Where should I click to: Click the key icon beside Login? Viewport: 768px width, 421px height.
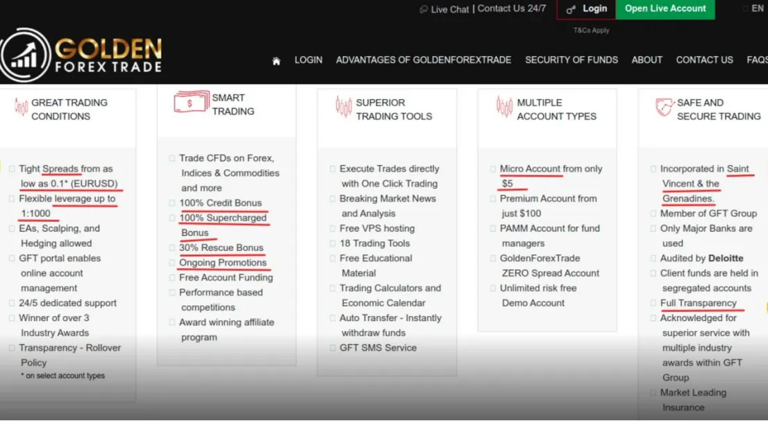tap(571, 9)
